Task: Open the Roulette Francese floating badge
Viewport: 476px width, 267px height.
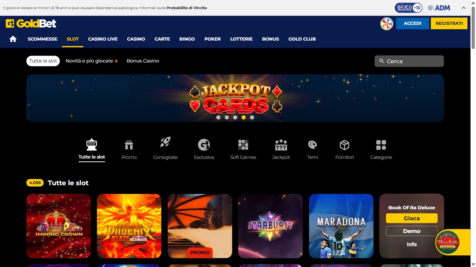Action: [447, 242]
